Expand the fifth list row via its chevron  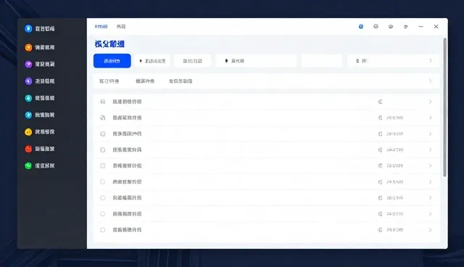pos(431,165)
